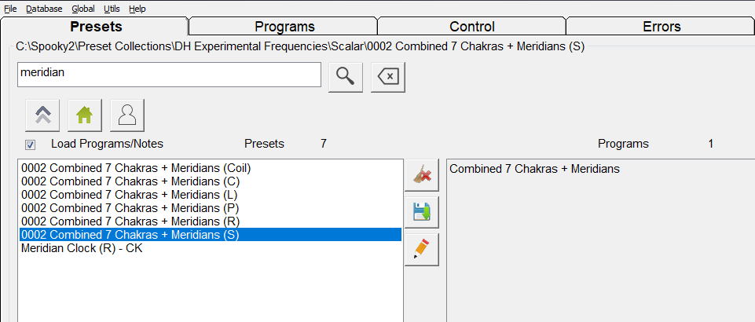The width and height of the screenshot is (755, 322).
Task: Clear the search box with backspace icon
Action: [388, 75]
